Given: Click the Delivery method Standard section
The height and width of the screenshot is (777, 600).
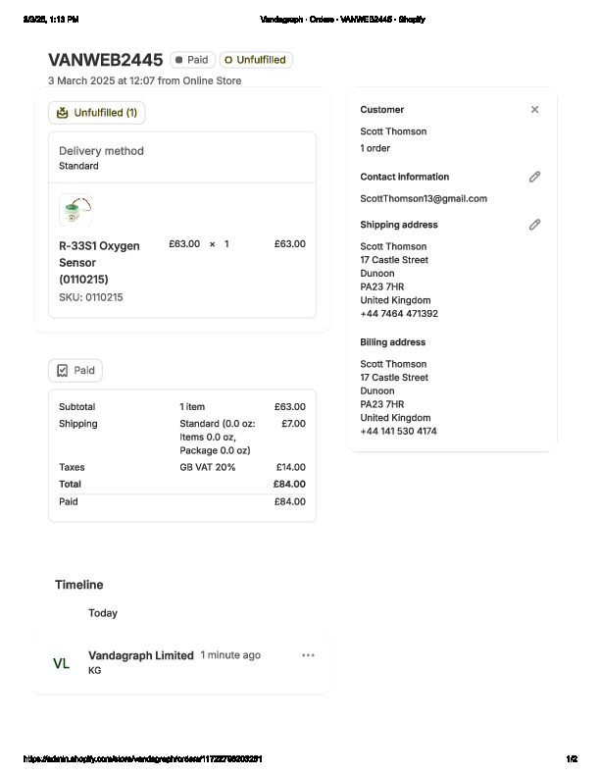Looking at the screenshot, I should click(101, 158).
